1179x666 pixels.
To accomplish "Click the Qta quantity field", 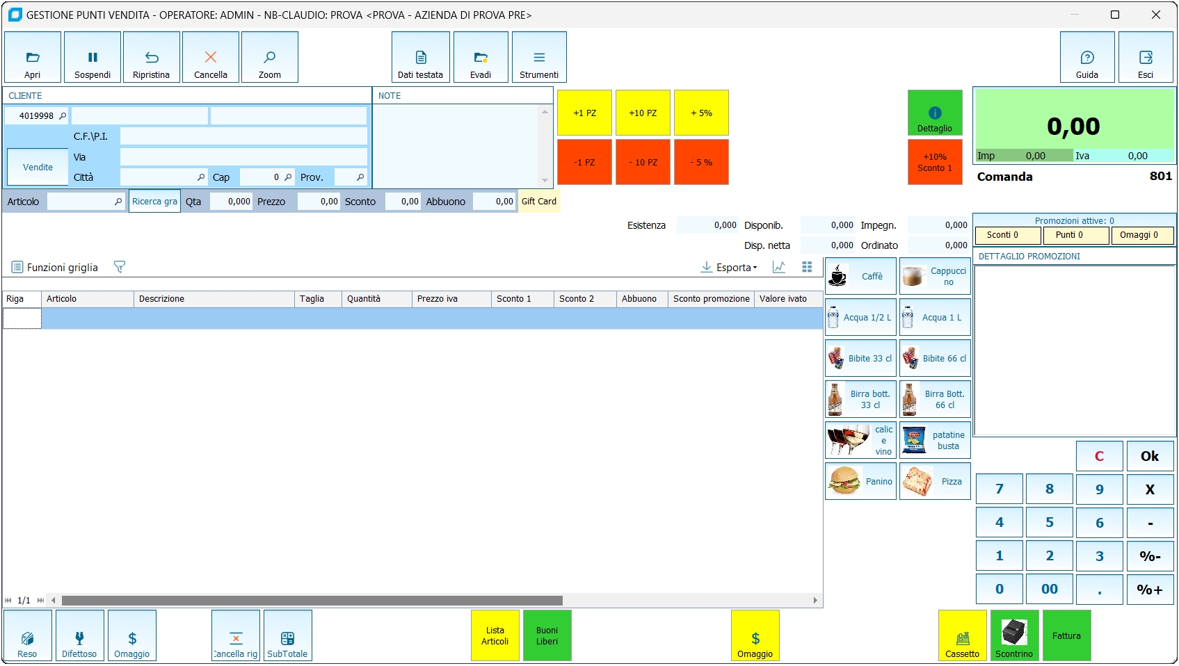I will pos(230,202).
